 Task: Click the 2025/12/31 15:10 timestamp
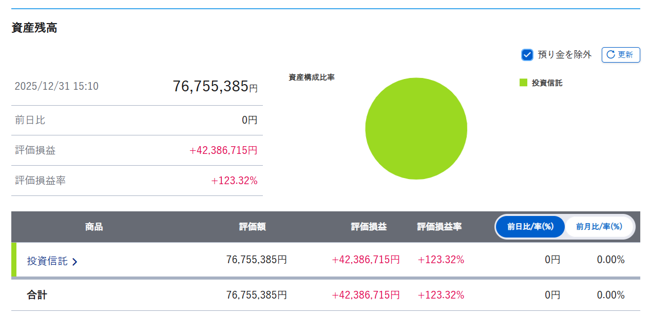[56, 86]
